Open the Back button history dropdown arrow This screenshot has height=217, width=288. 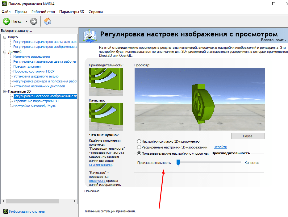27,21
